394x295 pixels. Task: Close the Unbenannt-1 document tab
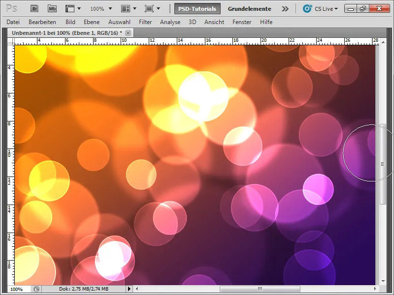128,33
